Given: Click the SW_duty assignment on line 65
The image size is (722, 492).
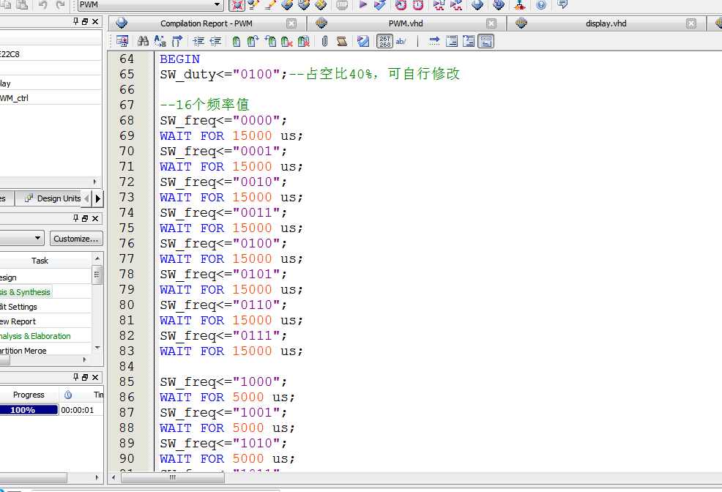Looking at the screenshot, I should [223, 75].
